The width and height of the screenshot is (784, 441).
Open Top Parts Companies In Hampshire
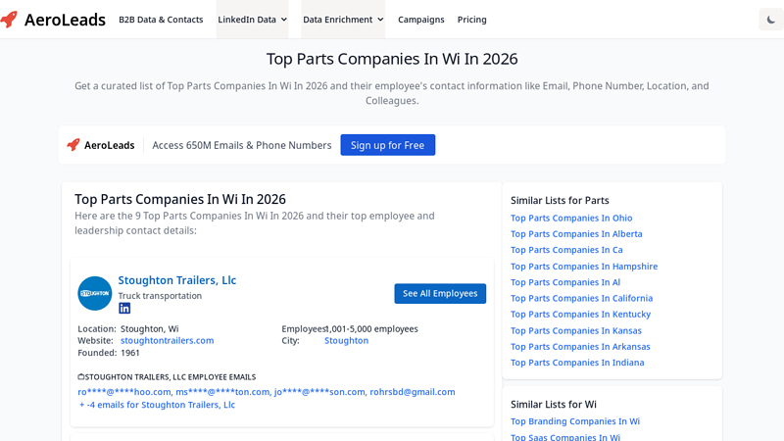[584, 267]
